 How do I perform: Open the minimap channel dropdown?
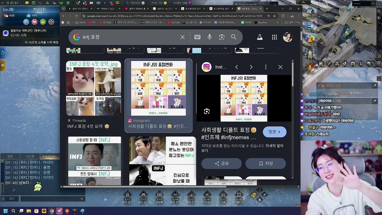373,4
